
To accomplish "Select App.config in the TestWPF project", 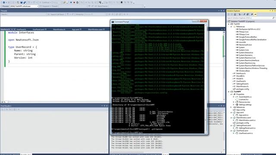I will tap(241, 110).
